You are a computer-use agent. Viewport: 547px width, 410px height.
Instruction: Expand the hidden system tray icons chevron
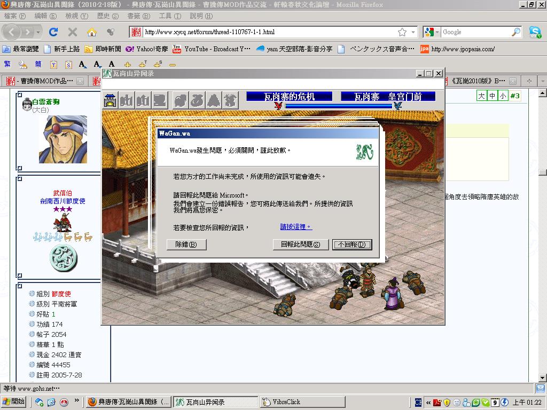(x=428, y=403)
